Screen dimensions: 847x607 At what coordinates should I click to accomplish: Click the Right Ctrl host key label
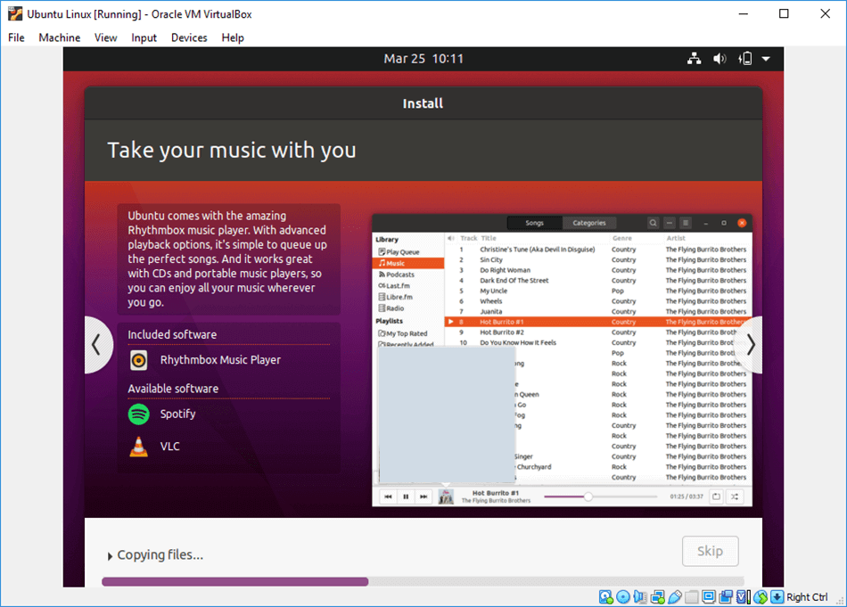point(807,596)
